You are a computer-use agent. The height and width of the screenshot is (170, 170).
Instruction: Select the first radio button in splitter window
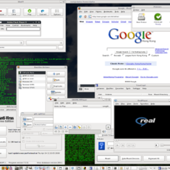[x=25, y=129]
